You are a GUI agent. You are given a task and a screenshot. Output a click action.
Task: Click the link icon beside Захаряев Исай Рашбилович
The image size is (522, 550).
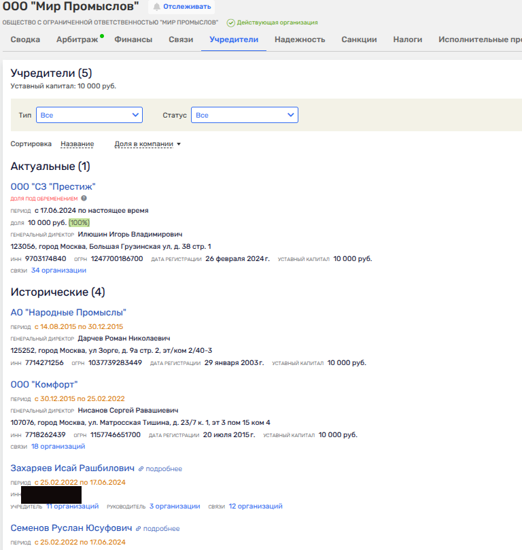click(141, 469)
